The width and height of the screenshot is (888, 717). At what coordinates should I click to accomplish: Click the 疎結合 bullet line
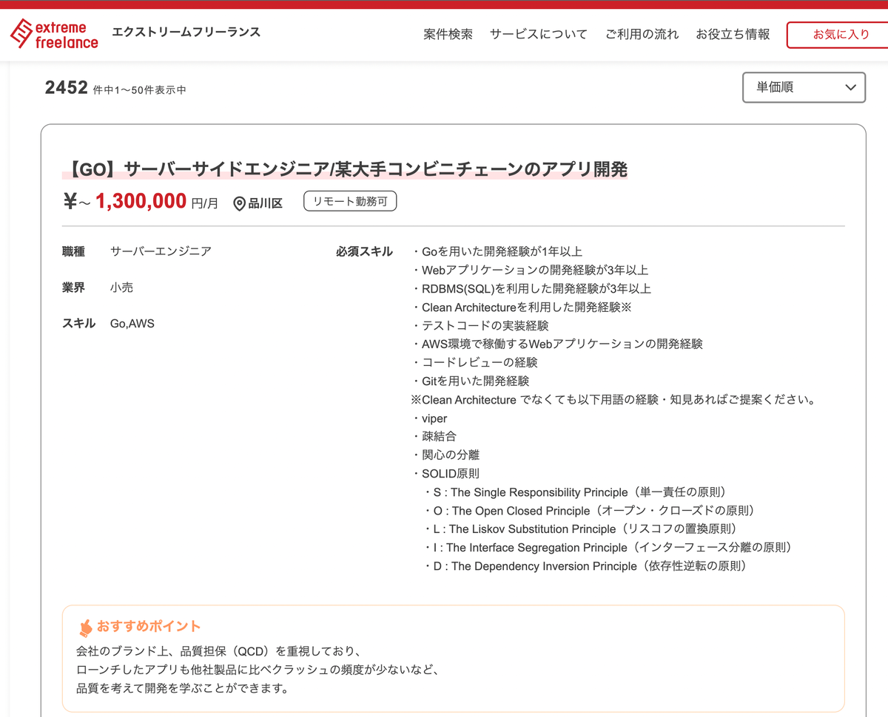434,437
